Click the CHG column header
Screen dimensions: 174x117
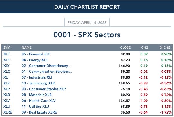coord(144,47)
